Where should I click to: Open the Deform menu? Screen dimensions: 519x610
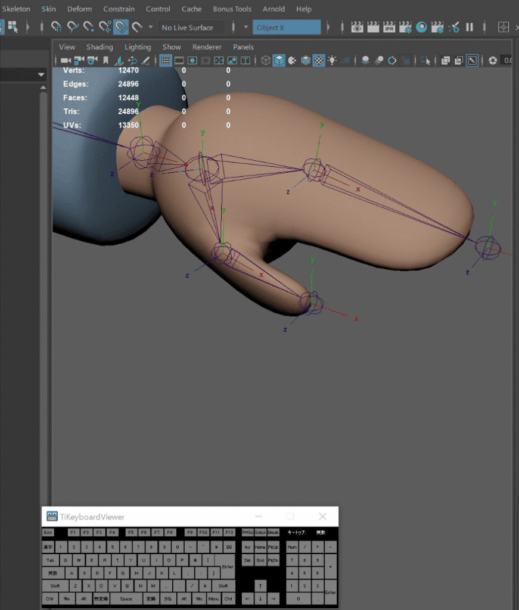tap(80, 9)
